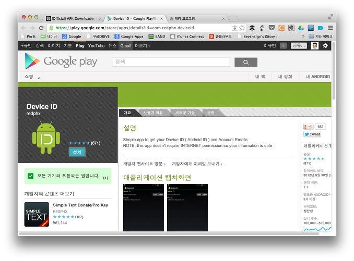The image size is (354, 261).
Task: Click 개발자에게 이메일 보내기 link
Action: tap(197, 164)
